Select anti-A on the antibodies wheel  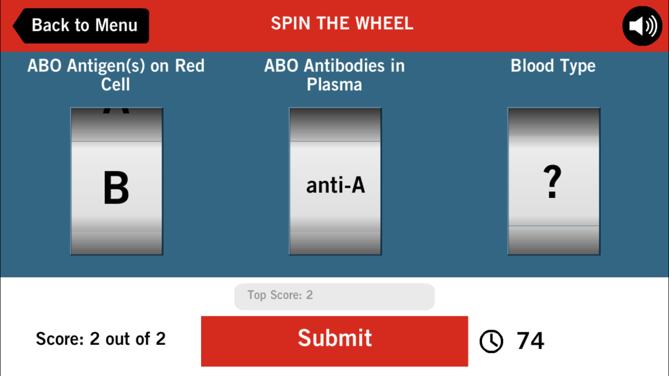336,185
